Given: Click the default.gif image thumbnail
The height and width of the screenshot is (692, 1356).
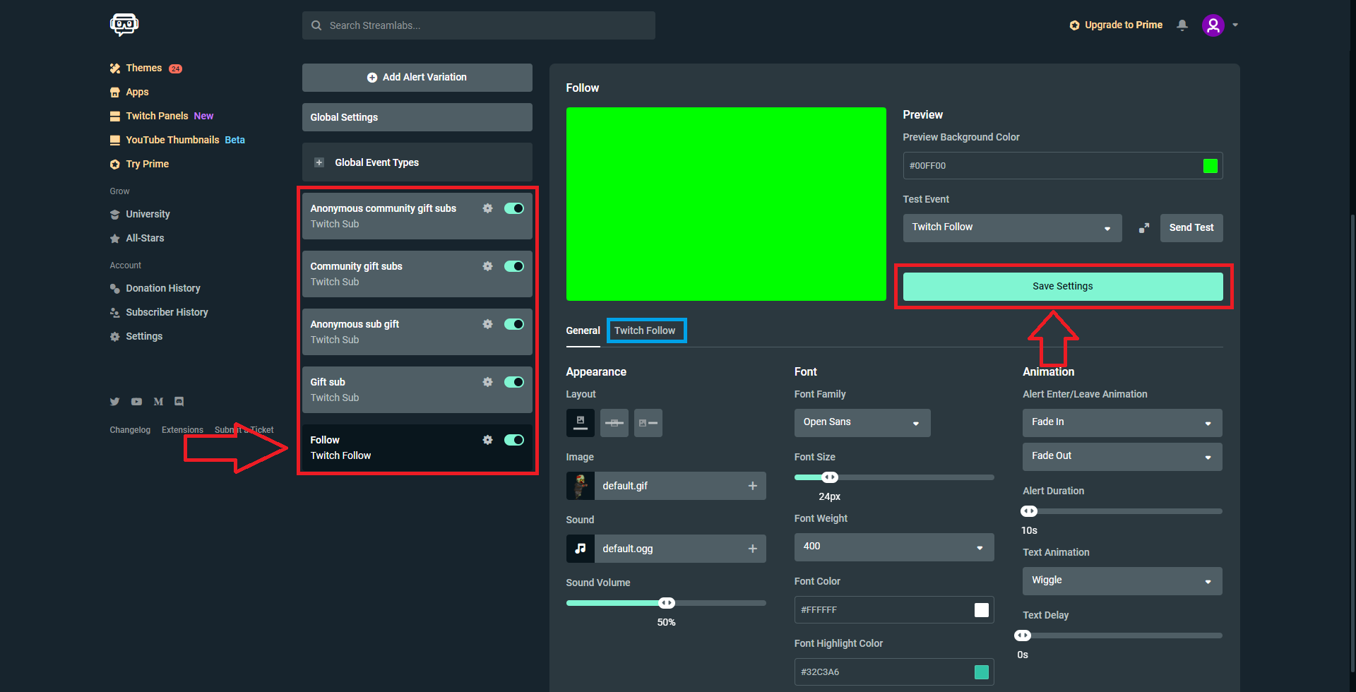Looking at the screenshot, I should 580,486.
